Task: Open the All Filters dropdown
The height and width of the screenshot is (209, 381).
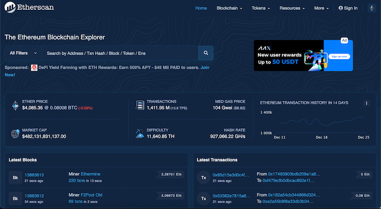Action: (x=23, y=53)
